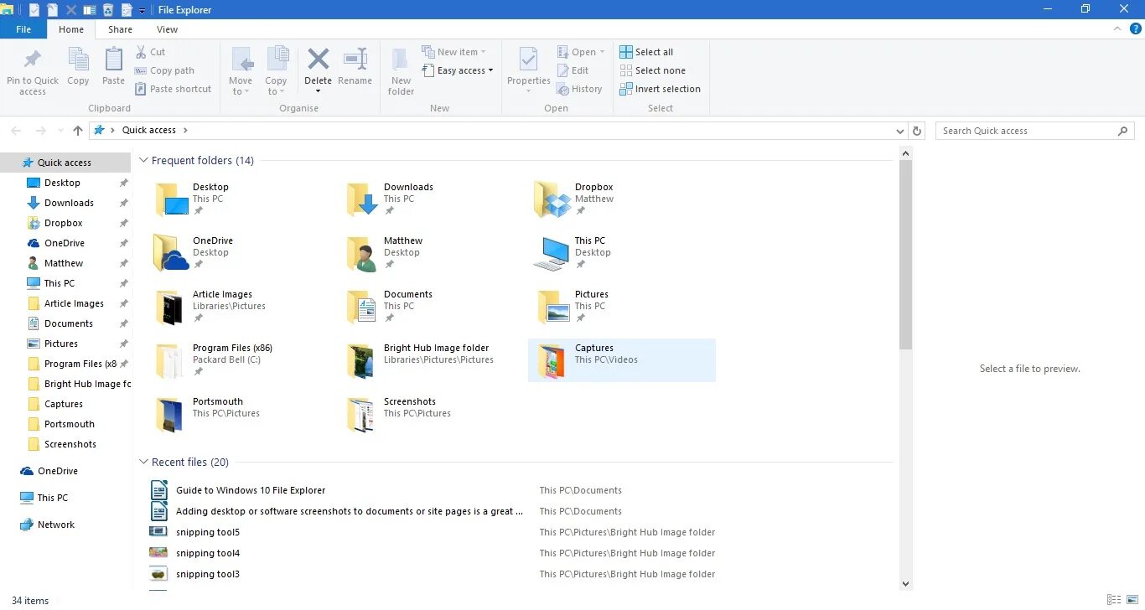Image resolution: width=1145 pixels, height=610 pixels.
Task: Click the address bar Quick access path
Action: pyautogui.click(x=149, y=131)
